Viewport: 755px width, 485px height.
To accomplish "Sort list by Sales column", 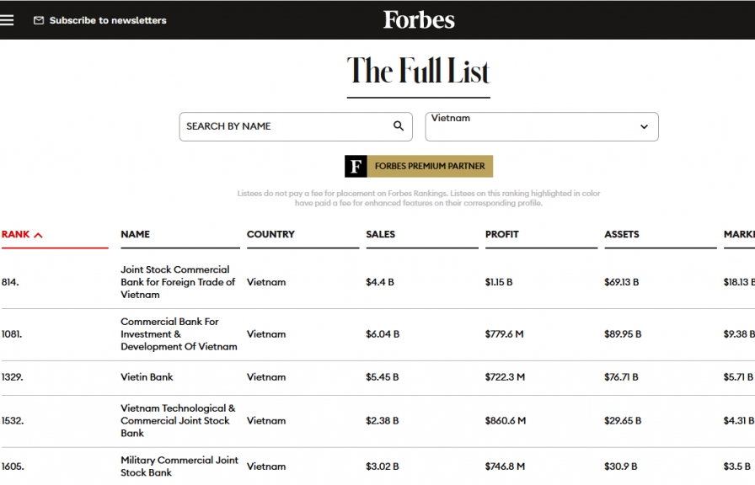I will (x=380, y=234).
